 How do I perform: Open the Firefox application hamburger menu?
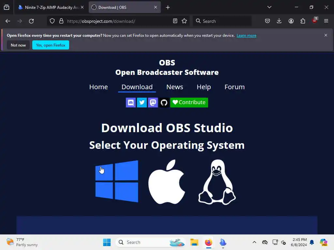326,21
